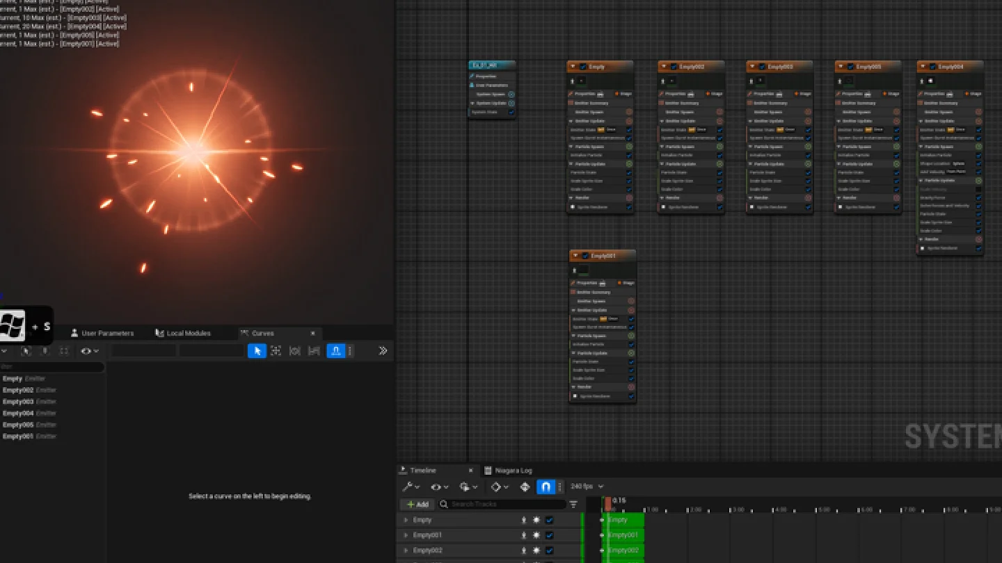This screenshot has width=1002, height=563.
Task: Toggle Empty002 emitter enabled checkbox in node header
Action: 674,67
